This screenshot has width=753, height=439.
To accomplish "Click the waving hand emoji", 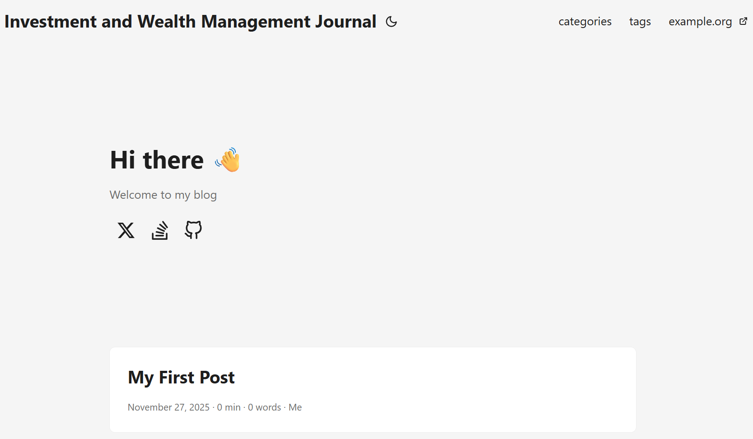I will 228,160.
